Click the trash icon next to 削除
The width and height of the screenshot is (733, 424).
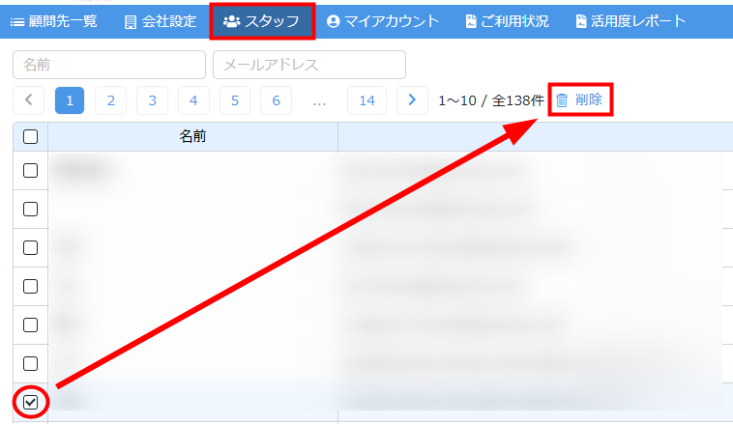(562, 100)
